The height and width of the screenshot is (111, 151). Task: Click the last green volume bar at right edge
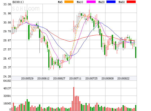coord(136,108)
